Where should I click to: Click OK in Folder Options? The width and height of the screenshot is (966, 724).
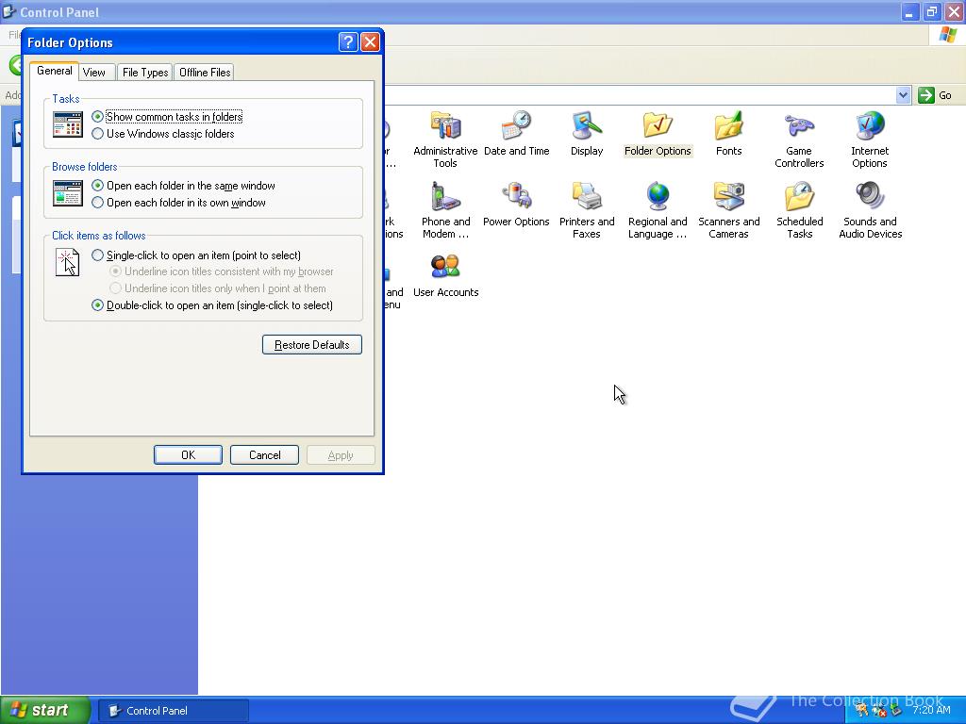coord(188,455)
